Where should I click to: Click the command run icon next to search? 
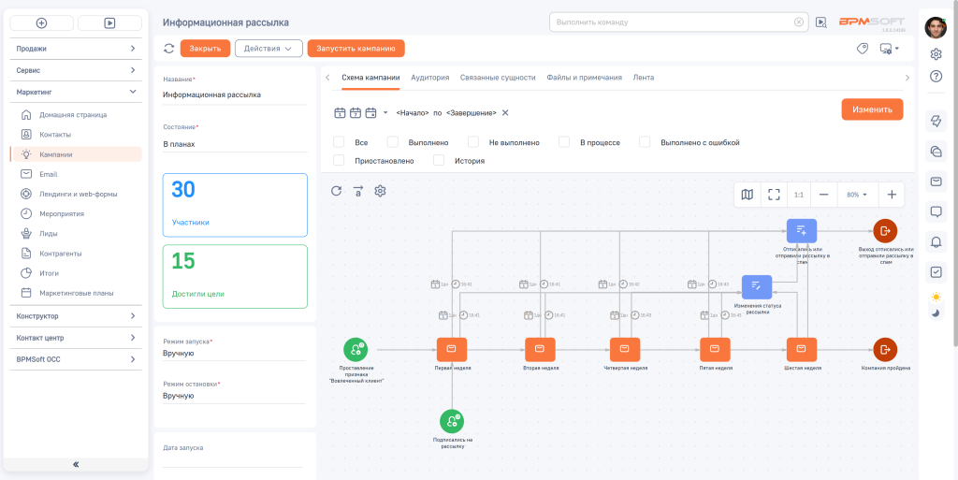click(x=821, y=22)
